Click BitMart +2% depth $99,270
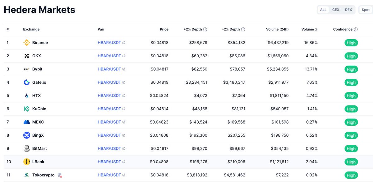The width and height of the screenshot is (373, 183). coord(200,148)
